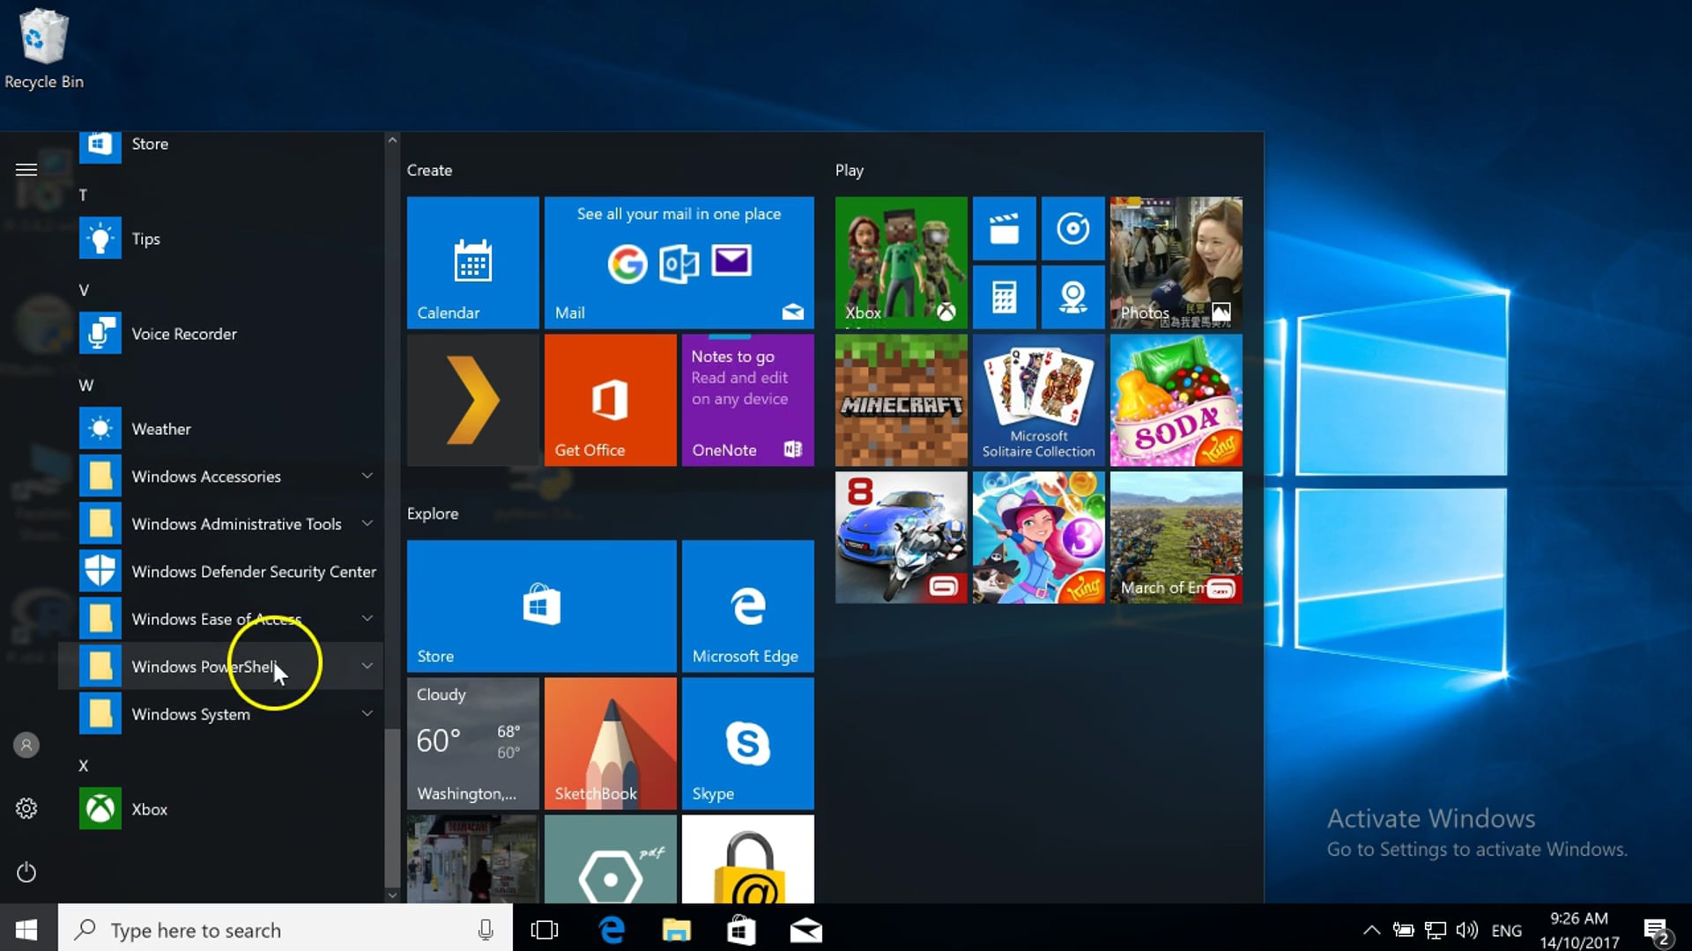
Task: Open the Calendar tile
Action: tap(472, 262)
